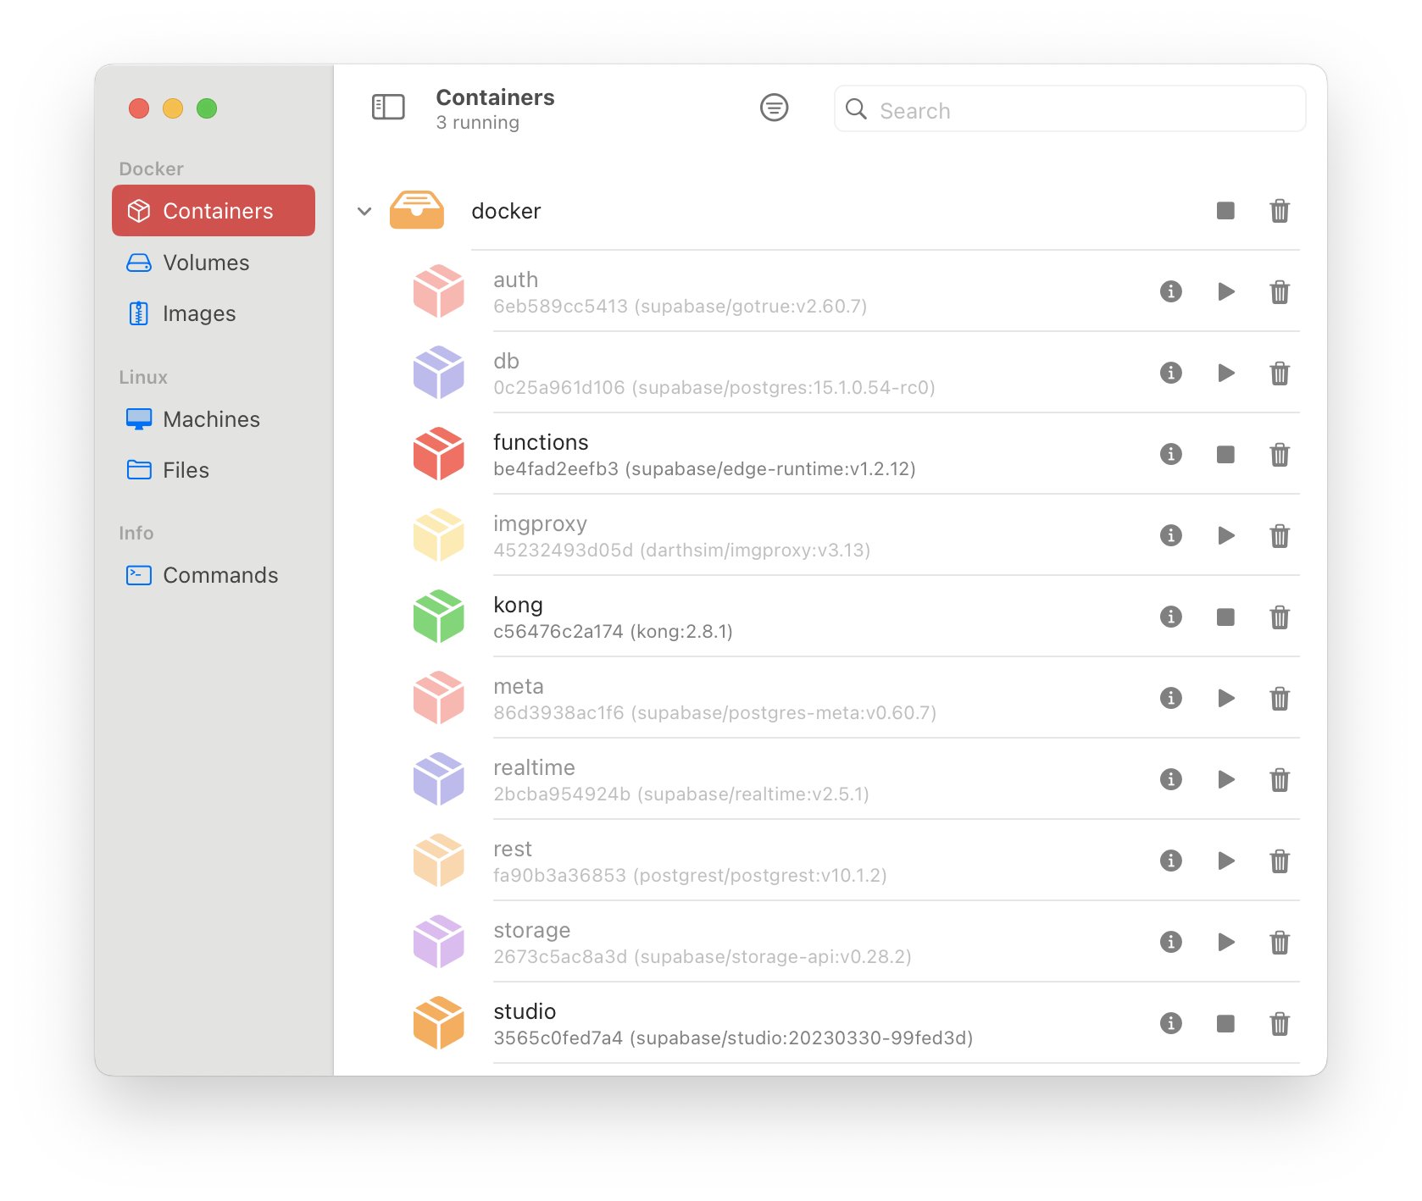Delete the docker compose group
Screen dimensions: 1422x1201
[1280, 210]
